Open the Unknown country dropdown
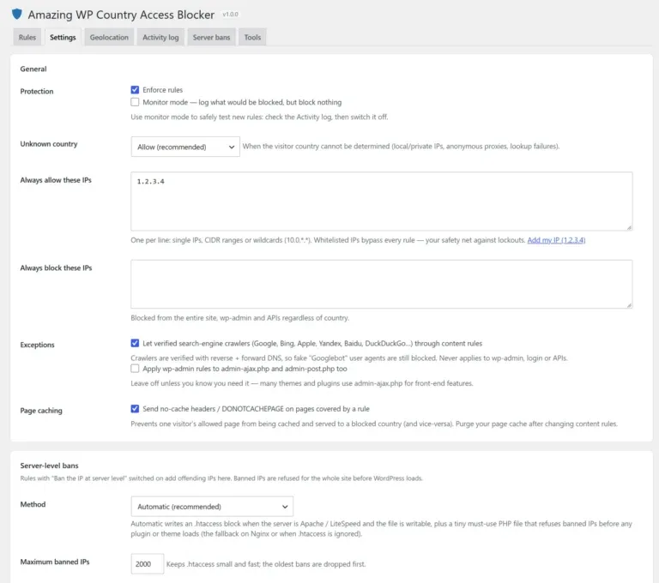This screenshot has height=583, width=659. click(x=185, y=147)
